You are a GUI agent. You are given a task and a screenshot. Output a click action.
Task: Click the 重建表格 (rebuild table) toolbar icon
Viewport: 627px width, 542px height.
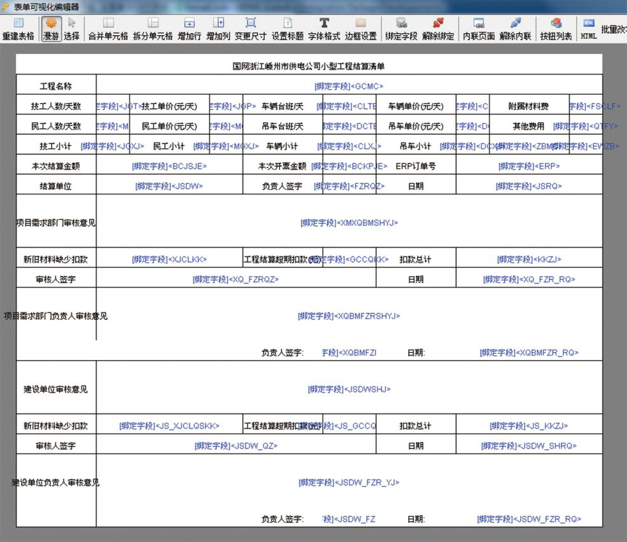click(x=18, y=29)
